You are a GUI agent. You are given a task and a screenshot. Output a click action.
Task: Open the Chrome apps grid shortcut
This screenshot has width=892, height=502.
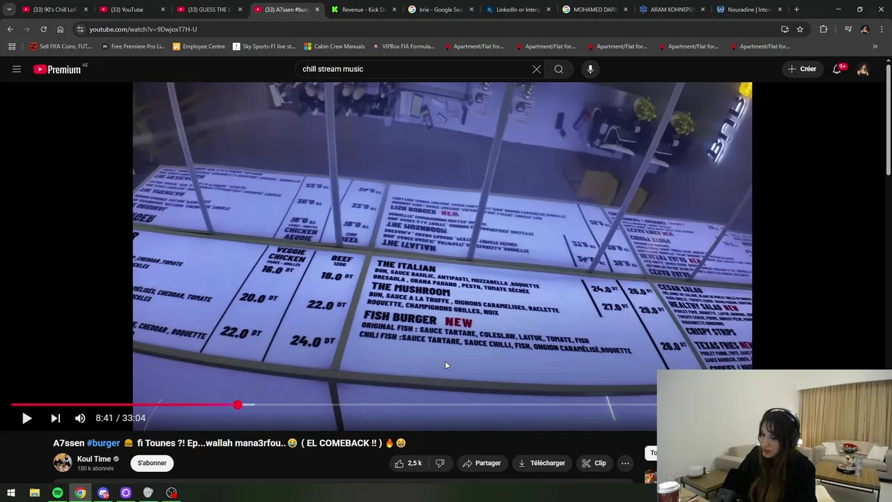click(12, 46)
